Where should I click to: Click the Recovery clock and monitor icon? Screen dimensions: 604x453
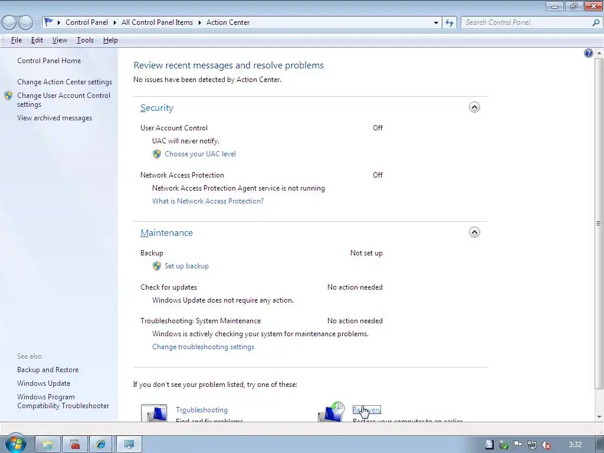331,411
